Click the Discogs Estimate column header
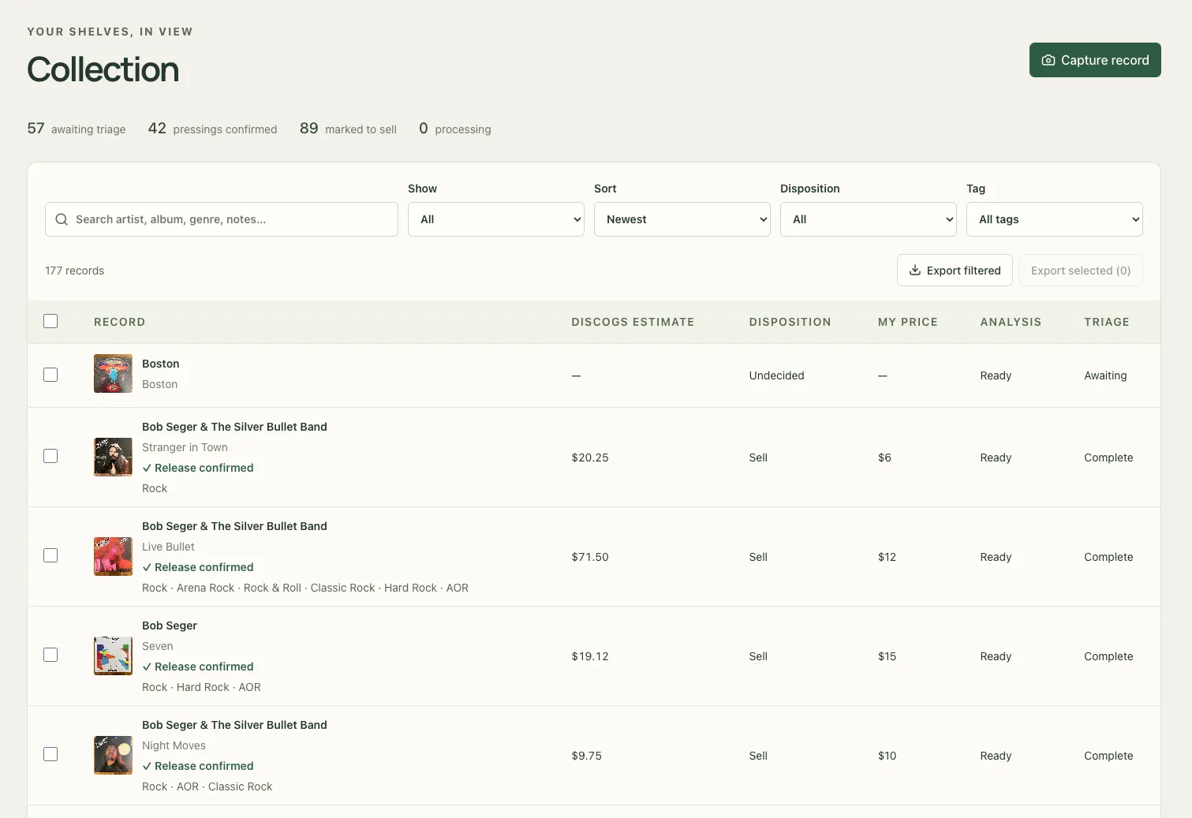Image resolution: width=1192 pixels, height=818 pixels. pyautogui.click(x=633, y=322)
